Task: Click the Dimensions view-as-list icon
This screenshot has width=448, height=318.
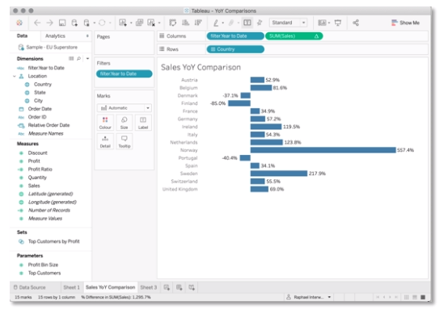Action: pyautogui.click(x=71, y=58)
